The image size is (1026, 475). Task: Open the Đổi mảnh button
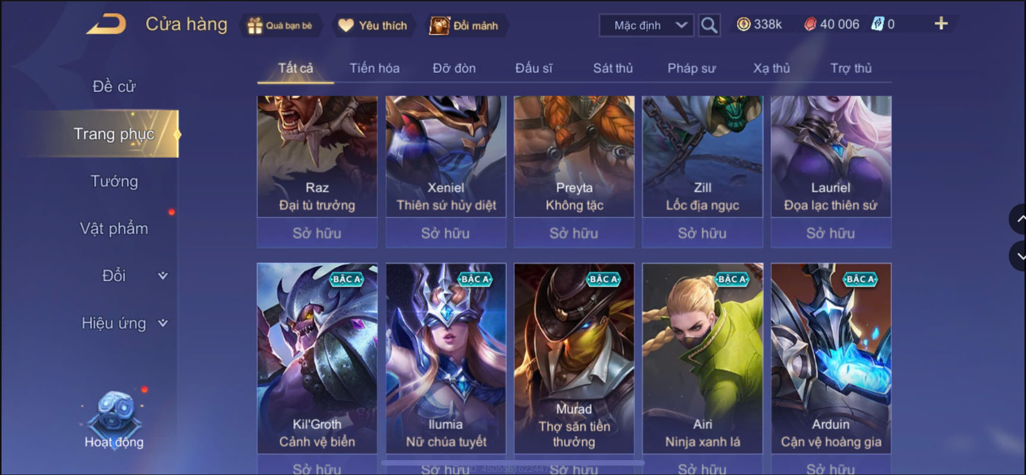tap(465, 26)
